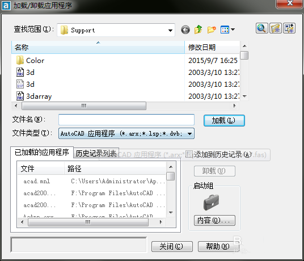Click the 加载(L) button
Image resolution: width=304 pixels, height=261 pixels.
pyautogui.click(x=224, y=121)
